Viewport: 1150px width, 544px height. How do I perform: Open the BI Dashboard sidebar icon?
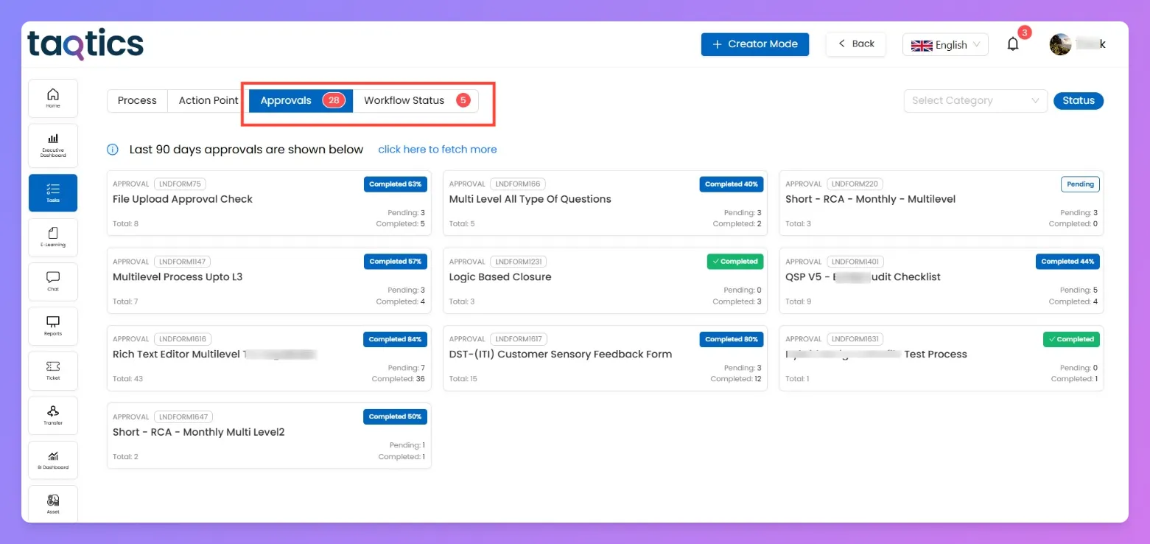pos(52,459)
